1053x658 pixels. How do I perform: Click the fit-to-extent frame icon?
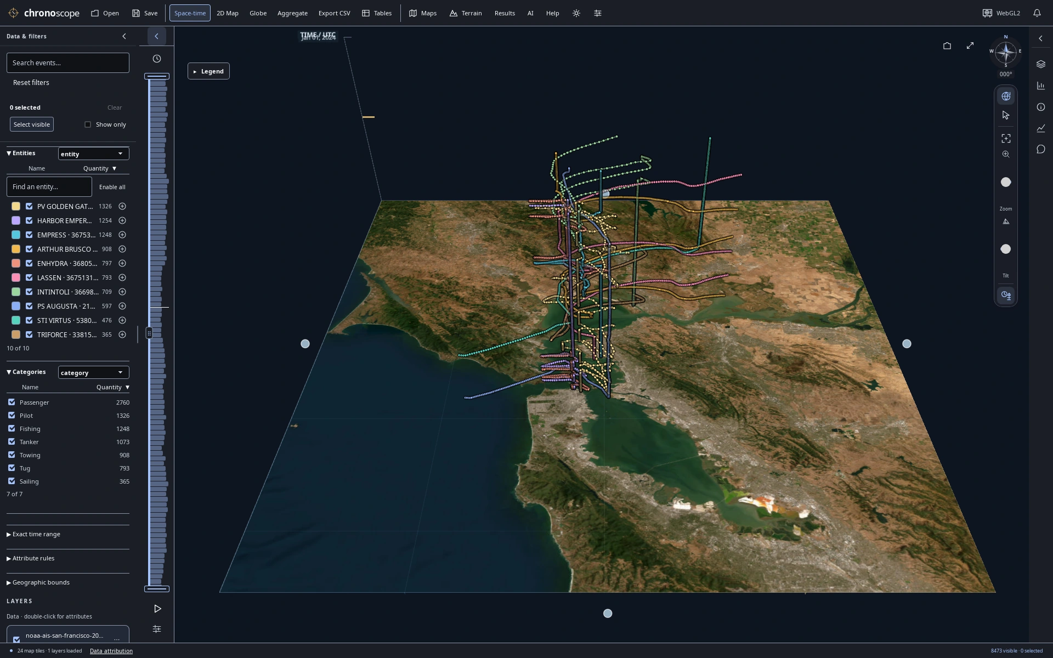click(1006, 138)
